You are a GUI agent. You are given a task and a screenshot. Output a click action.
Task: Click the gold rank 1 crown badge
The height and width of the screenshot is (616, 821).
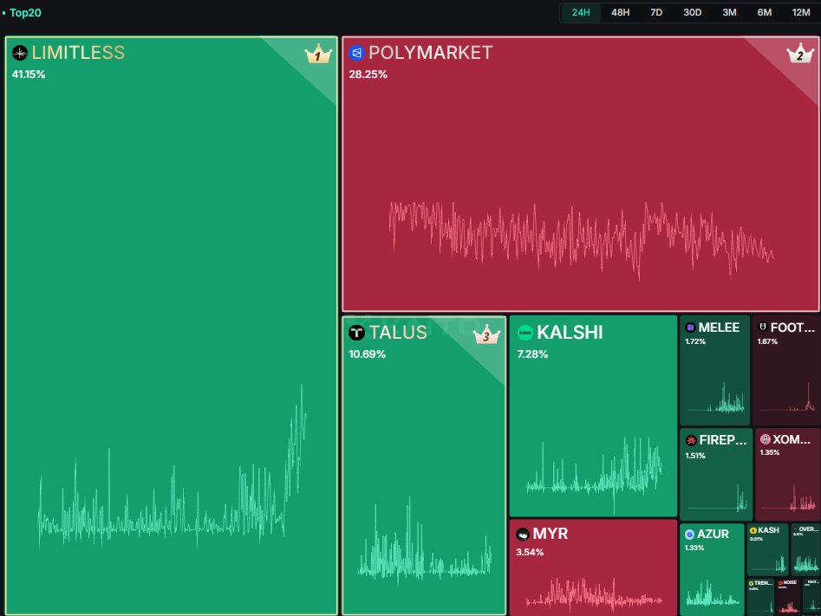tap(318, 55)
